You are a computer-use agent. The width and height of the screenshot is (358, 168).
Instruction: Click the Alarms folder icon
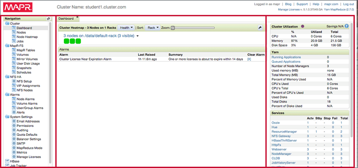point(7,95)
